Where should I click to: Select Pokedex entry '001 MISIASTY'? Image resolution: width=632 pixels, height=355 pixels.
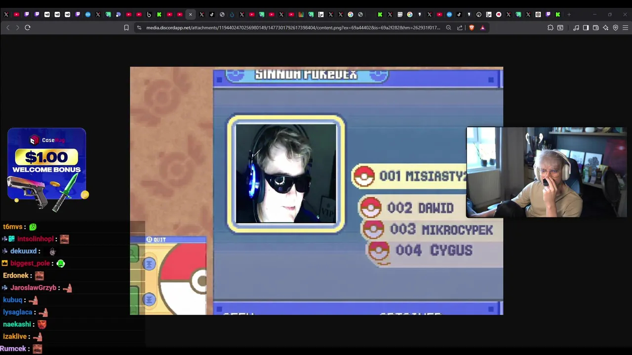(410, 176)
